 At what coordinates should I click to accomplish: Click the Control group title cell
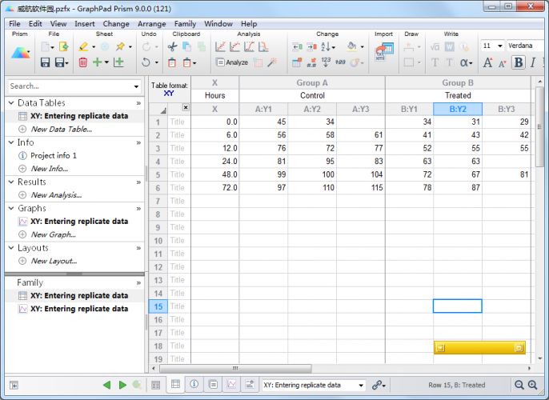tap(312, 95)
